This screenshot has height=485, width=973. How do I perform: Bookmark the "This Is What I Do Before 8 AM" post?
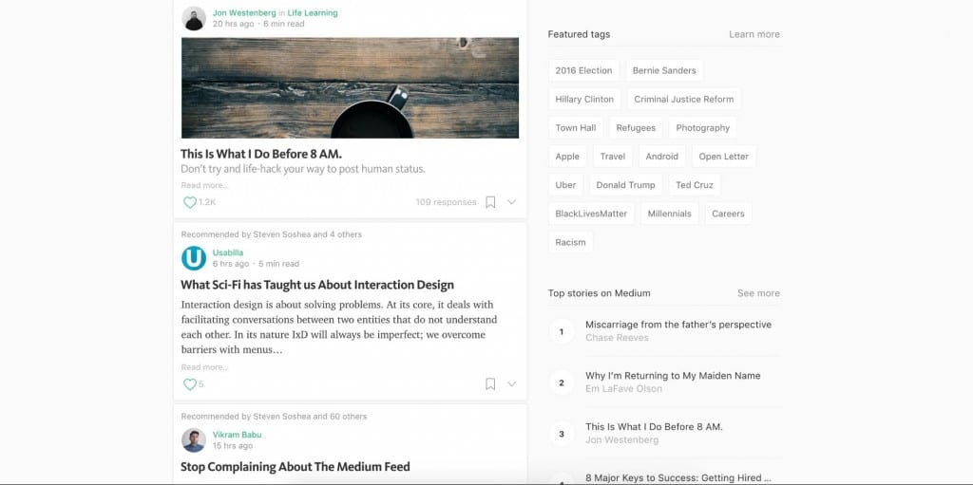point(490,202)
